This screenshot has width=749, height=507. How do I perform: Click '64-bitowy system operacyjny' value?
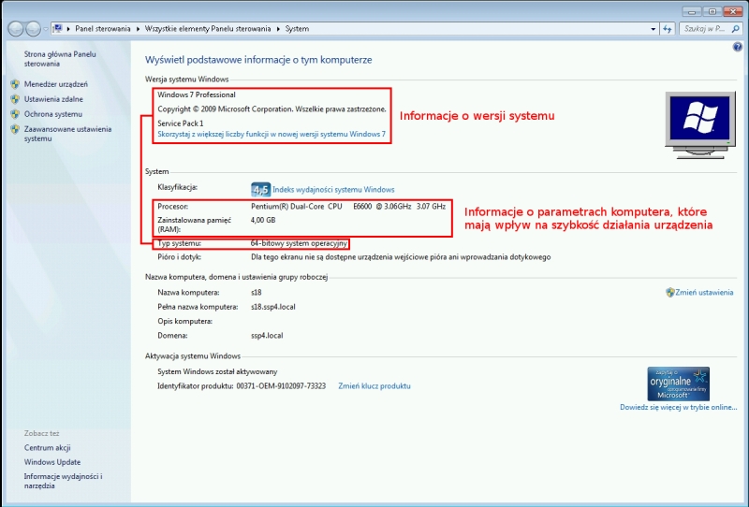point(299,243)
